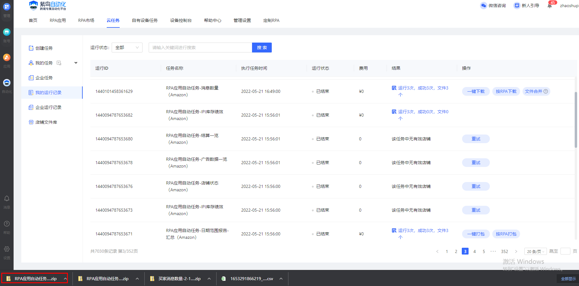Open notification bell with 45 badge

[x=550, y=6]
